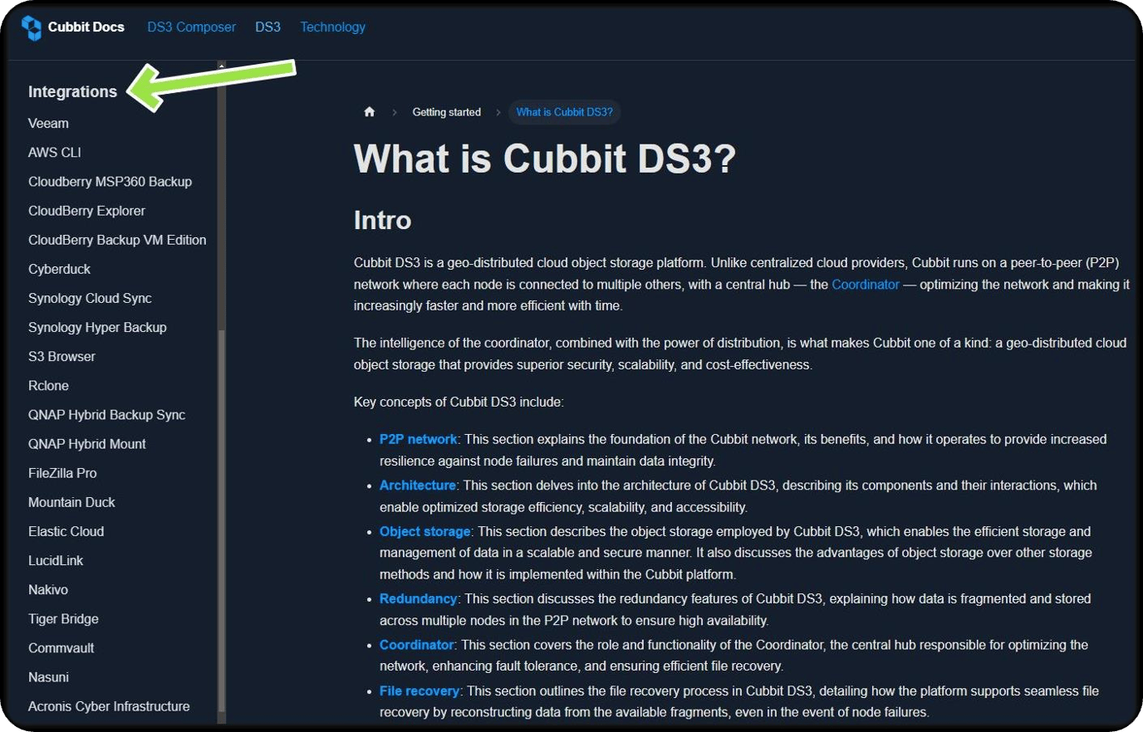The image size is (1143, 732).
Task: Open the Technology section
Action: point(332,27)
